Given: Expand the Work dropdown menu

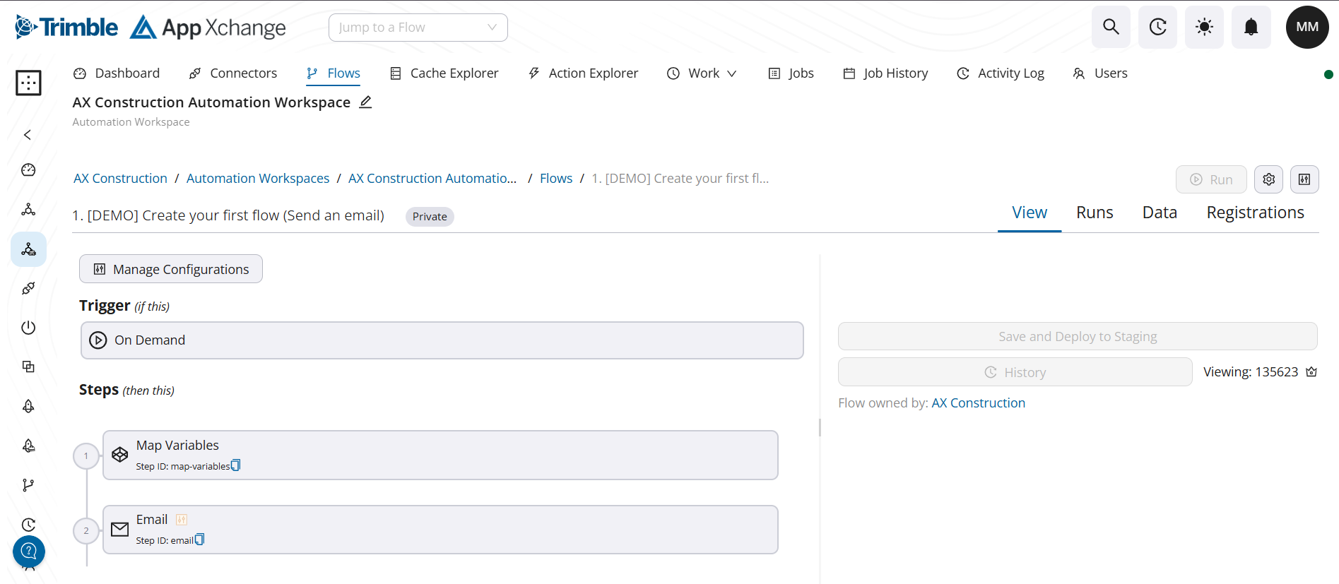Looking at the screenshot, I should click(x=702, y=73).
